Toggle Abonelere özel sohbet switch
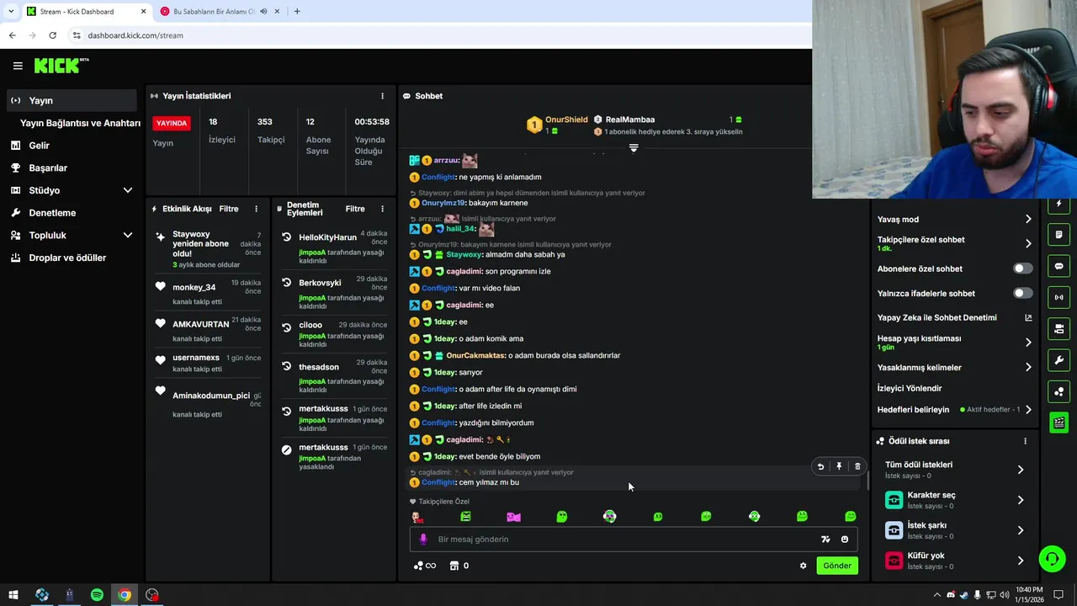 pos(1022,268)
